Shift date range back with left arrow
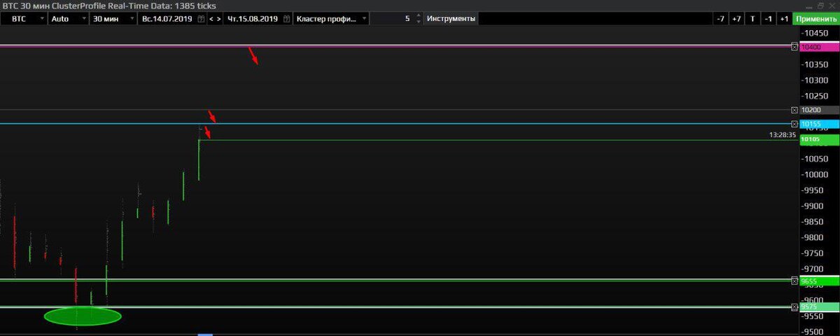 pyautogui.click(x=211, y=19)
